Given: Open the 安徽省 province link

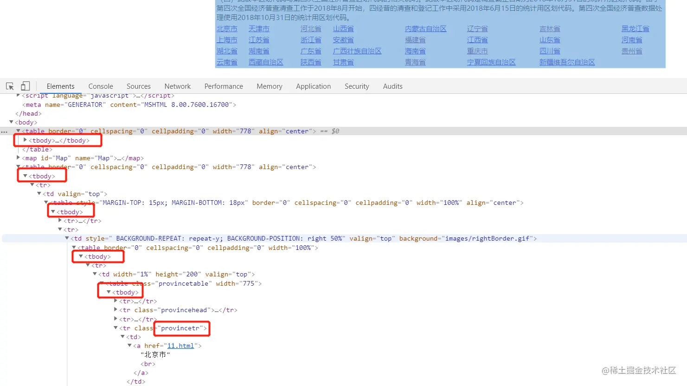Looking at the screenshot, I should [343, 40].
